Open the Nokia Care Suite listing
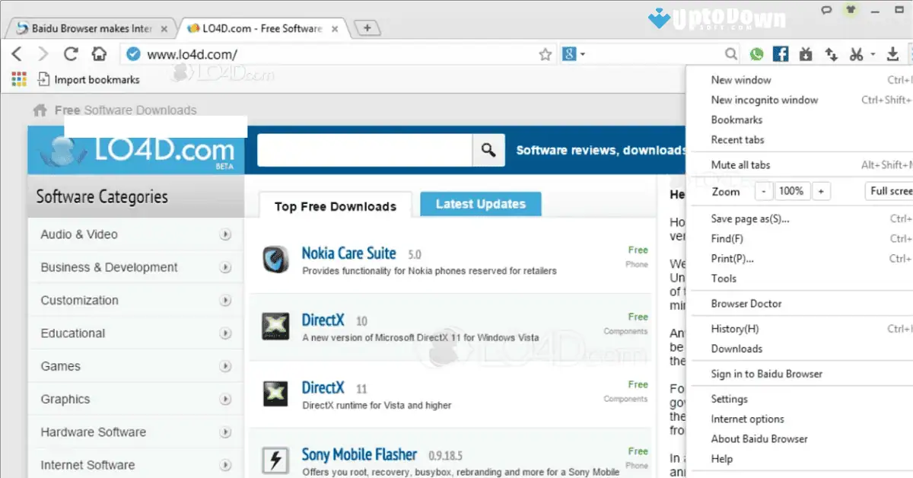Screen dimensions: 913x478 [349, 253]
